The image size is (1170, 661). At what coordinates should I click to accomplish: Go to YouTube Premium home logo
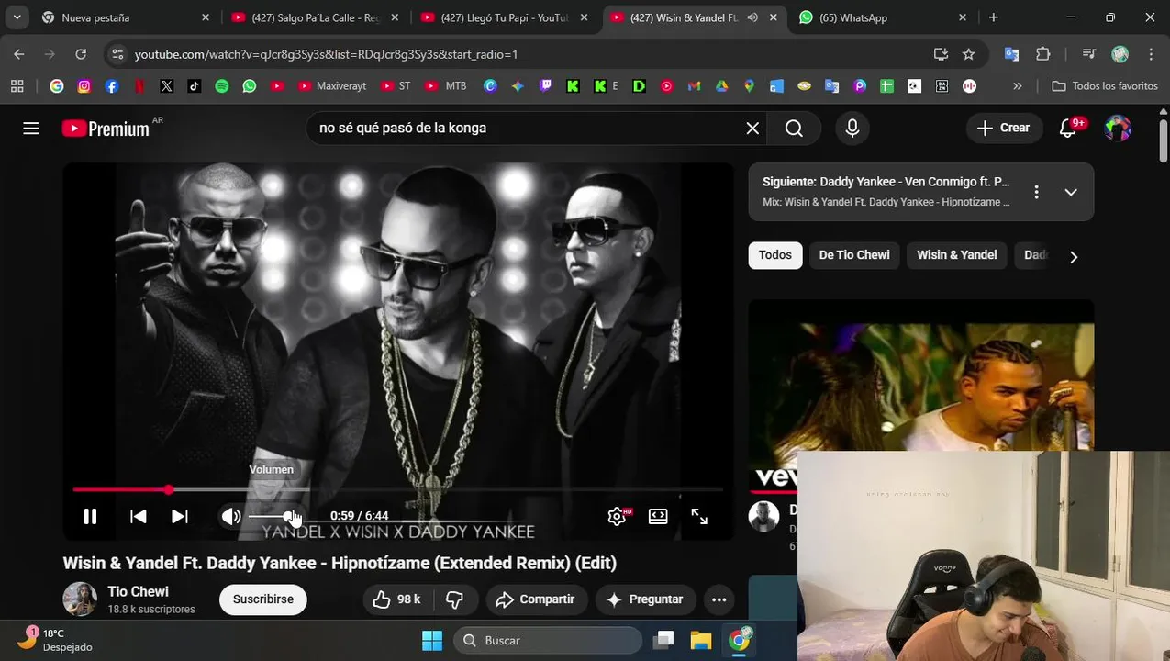tap(106, 128)
